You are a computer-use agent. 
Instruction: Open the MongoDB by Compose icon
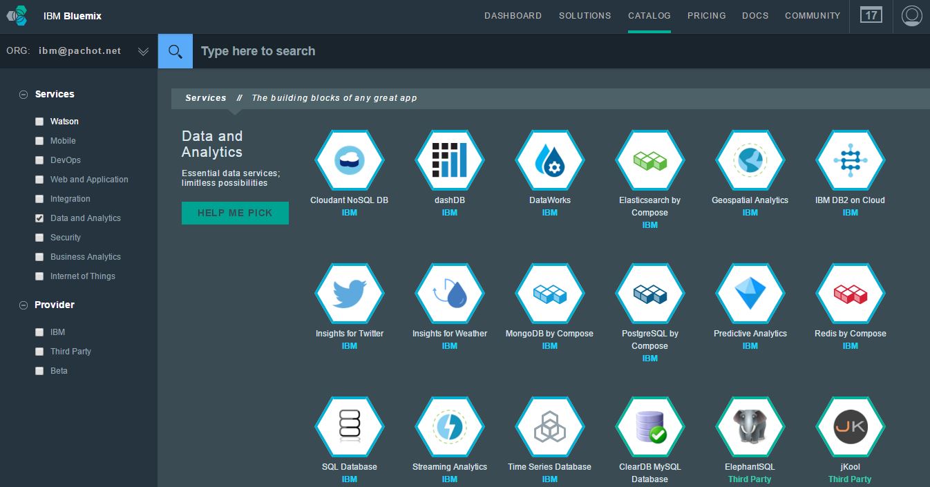tap(550, 293)
